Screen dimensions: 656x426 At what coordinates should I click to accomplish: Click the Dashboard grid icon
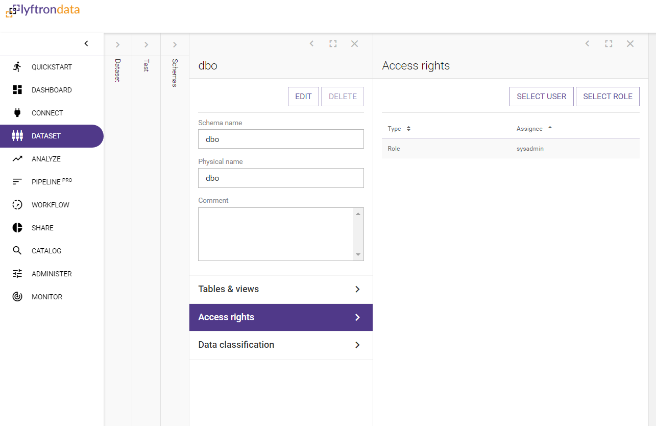click(17, 90)
